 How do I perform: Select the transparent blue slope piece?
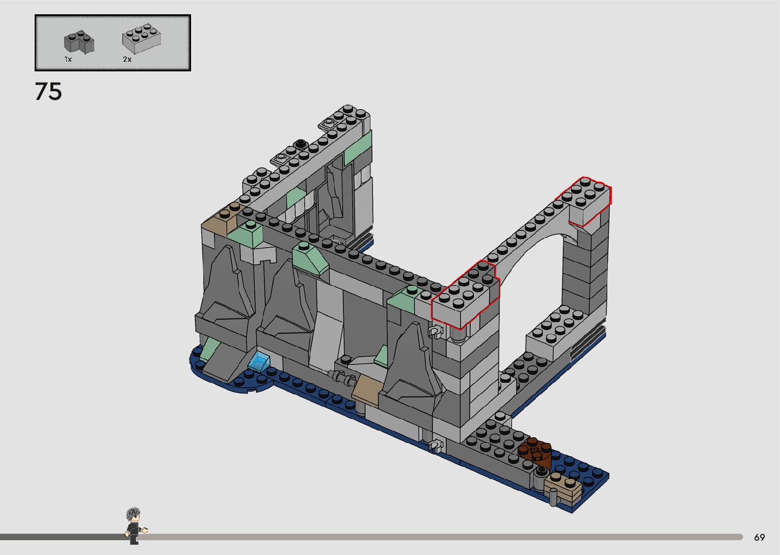259,361
